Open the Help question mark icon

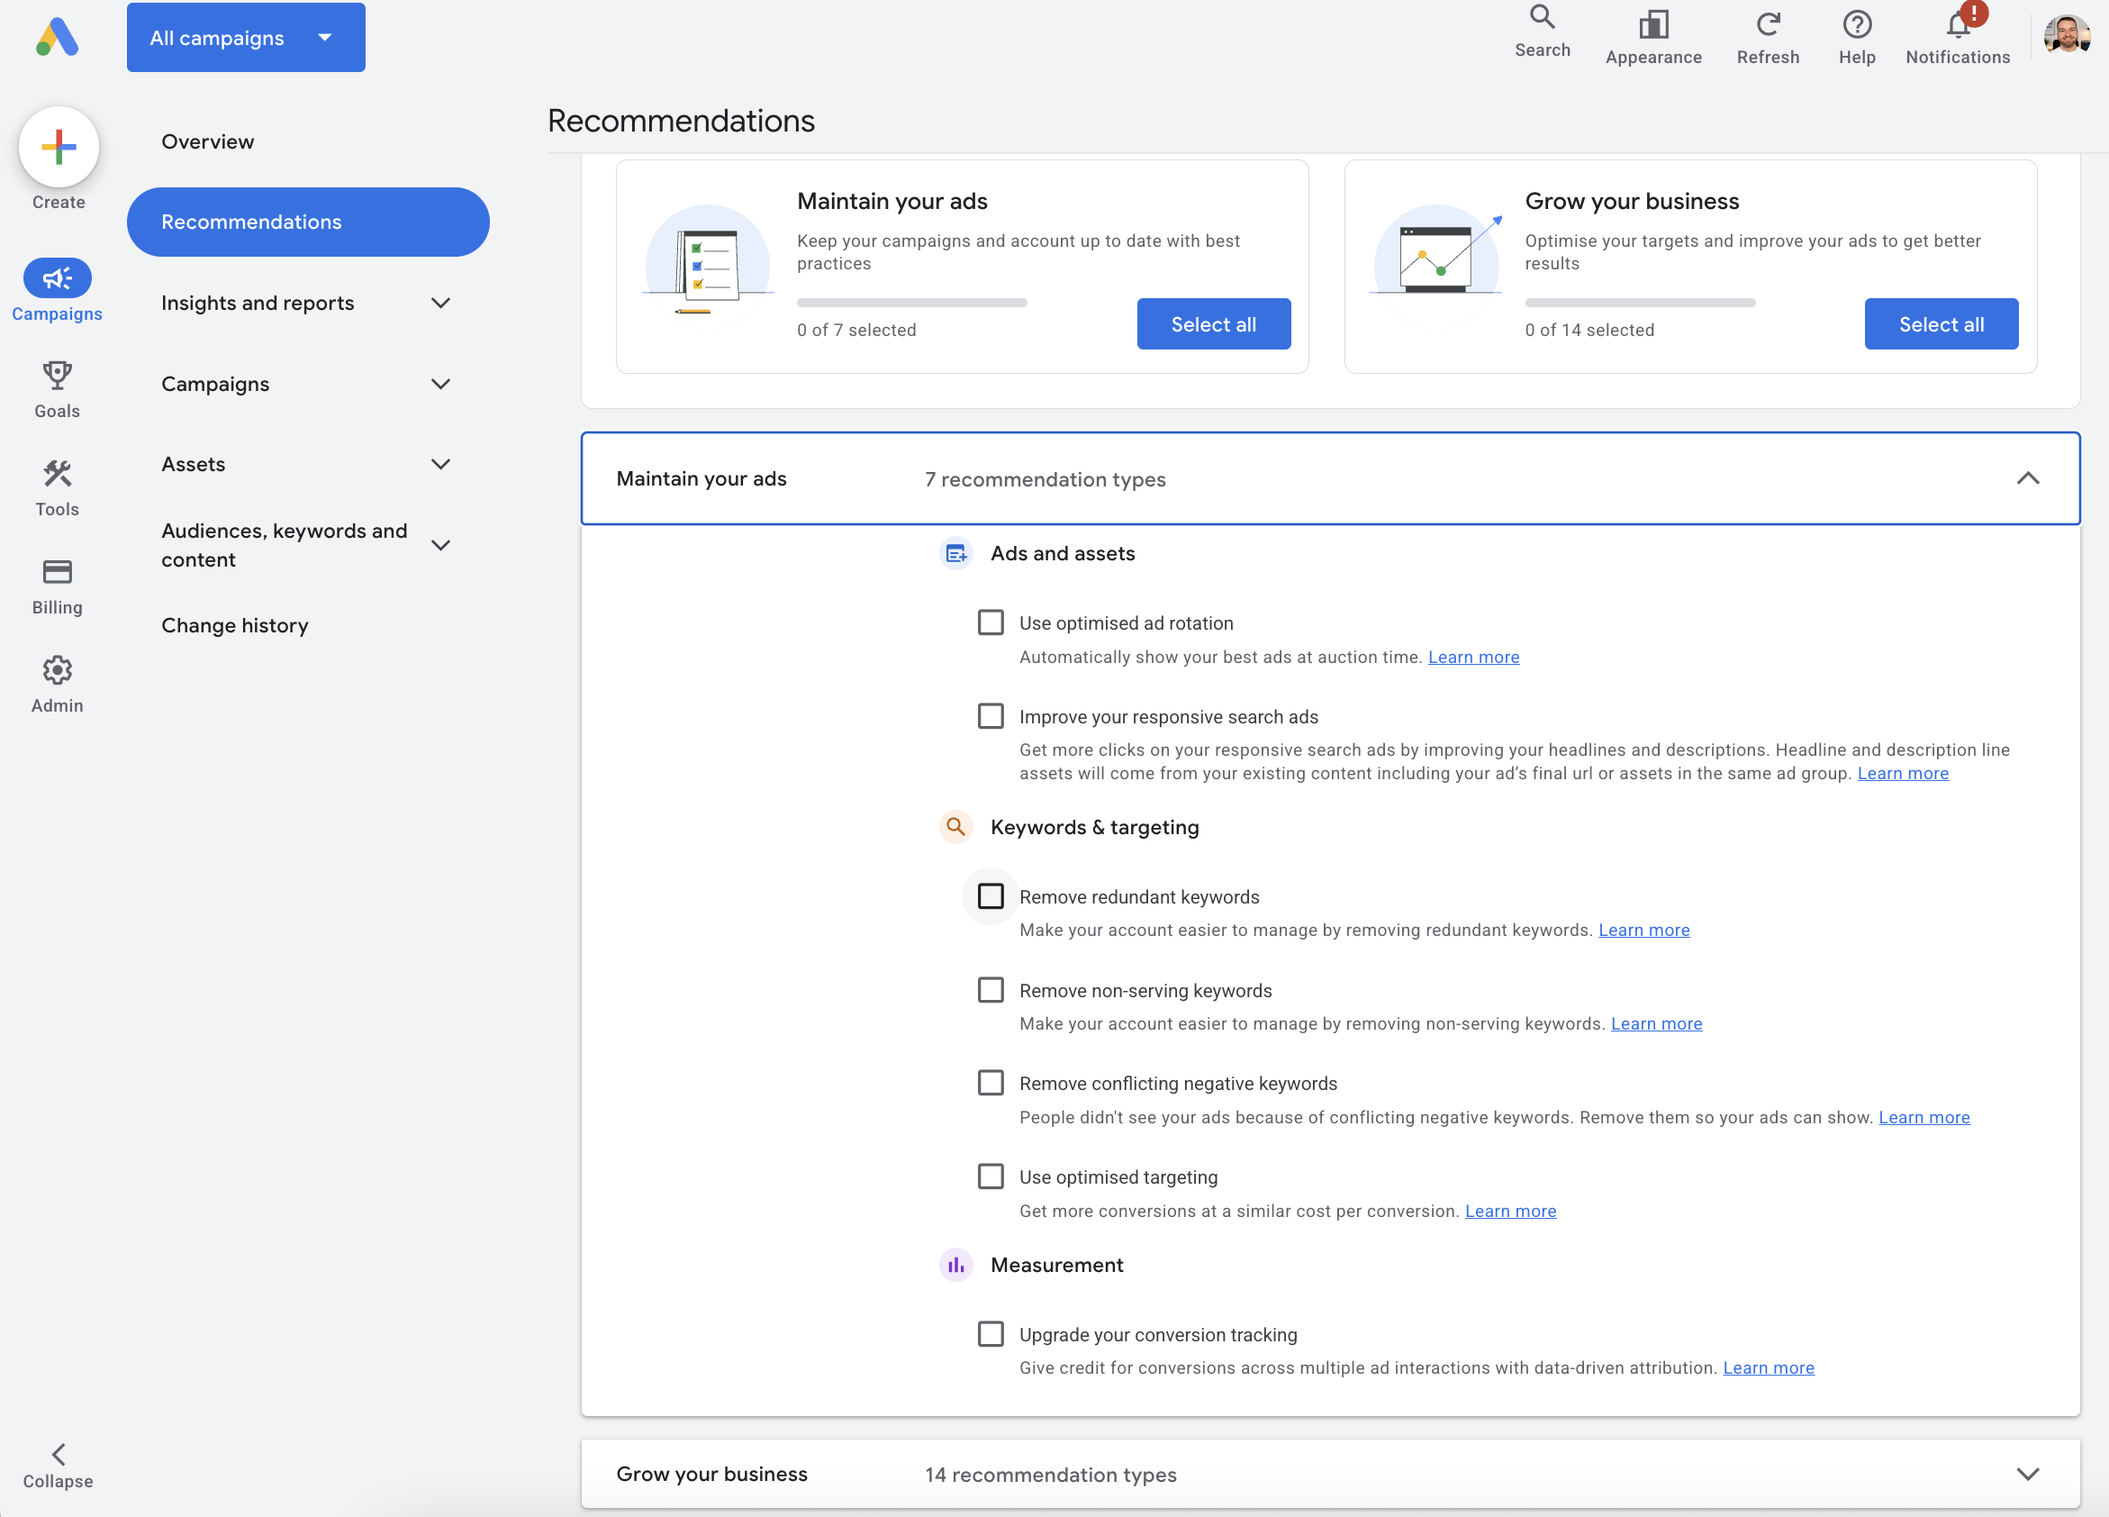point(1857,24)
